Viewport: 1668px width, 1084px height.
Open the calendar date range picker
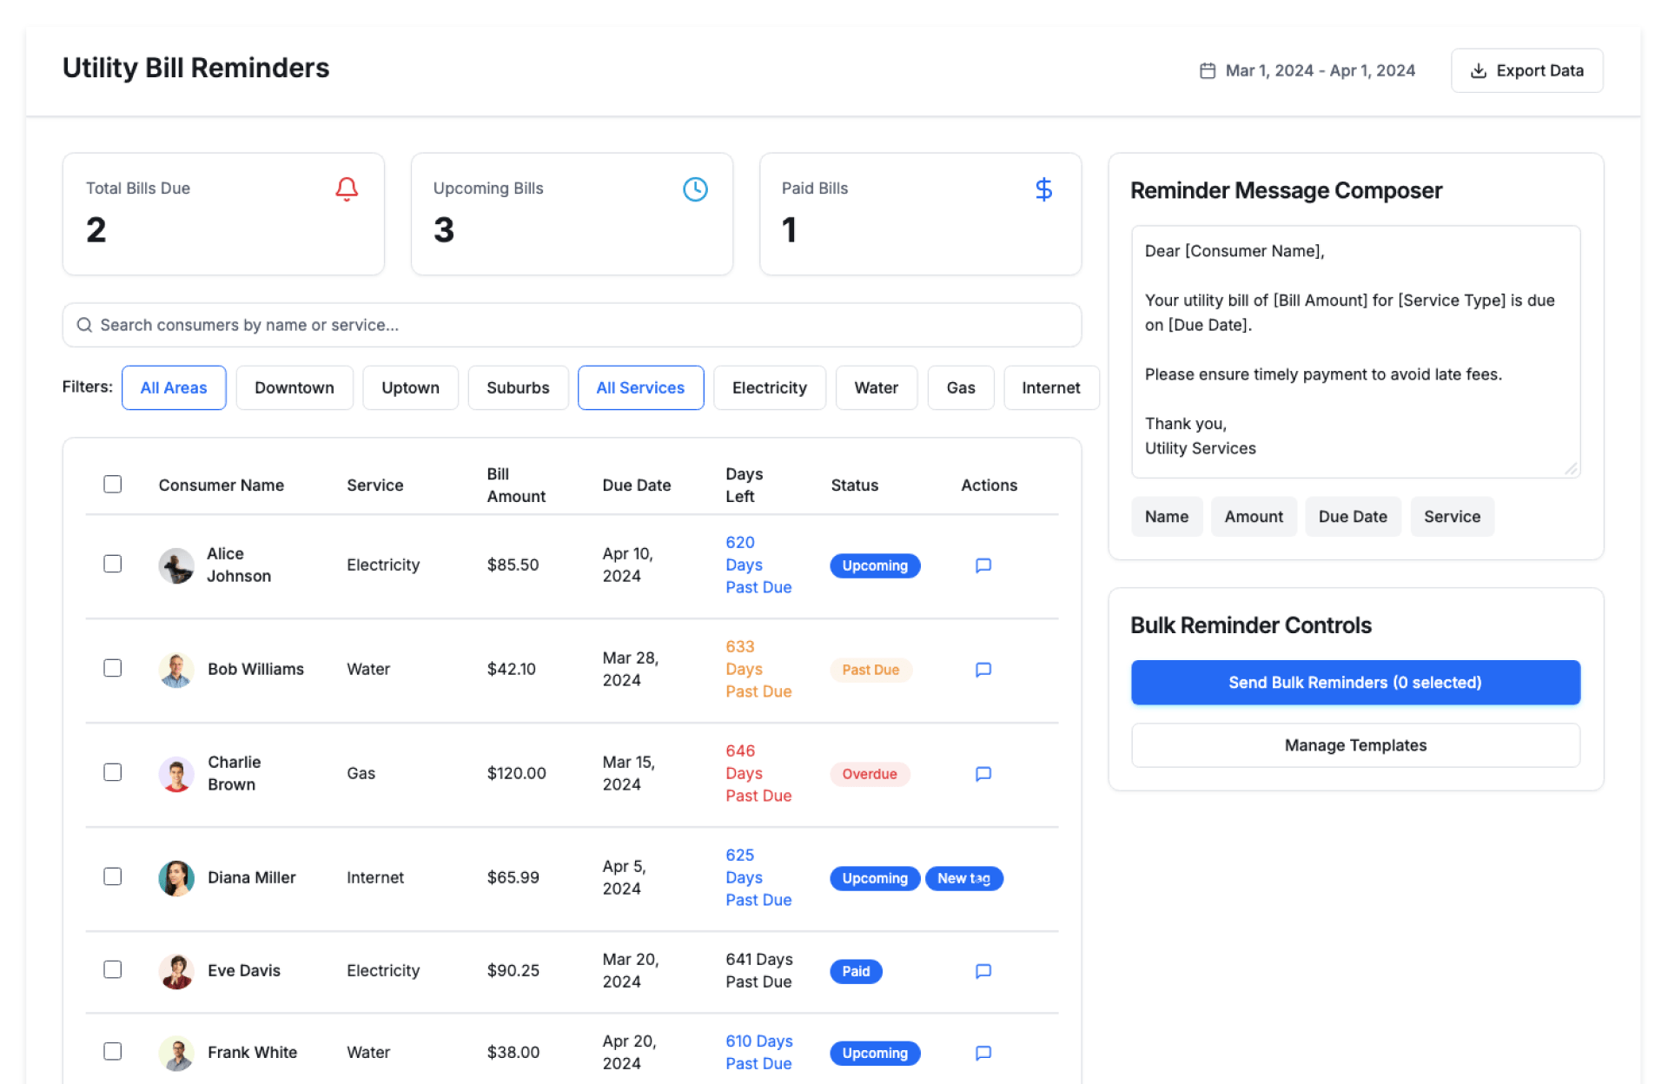1307,70
